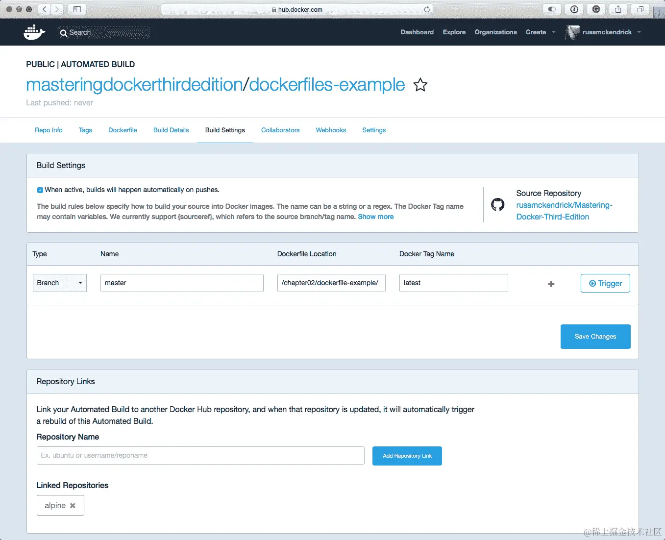
Task: Click the Docker Tag Name field
Action: tap(454, 283)
